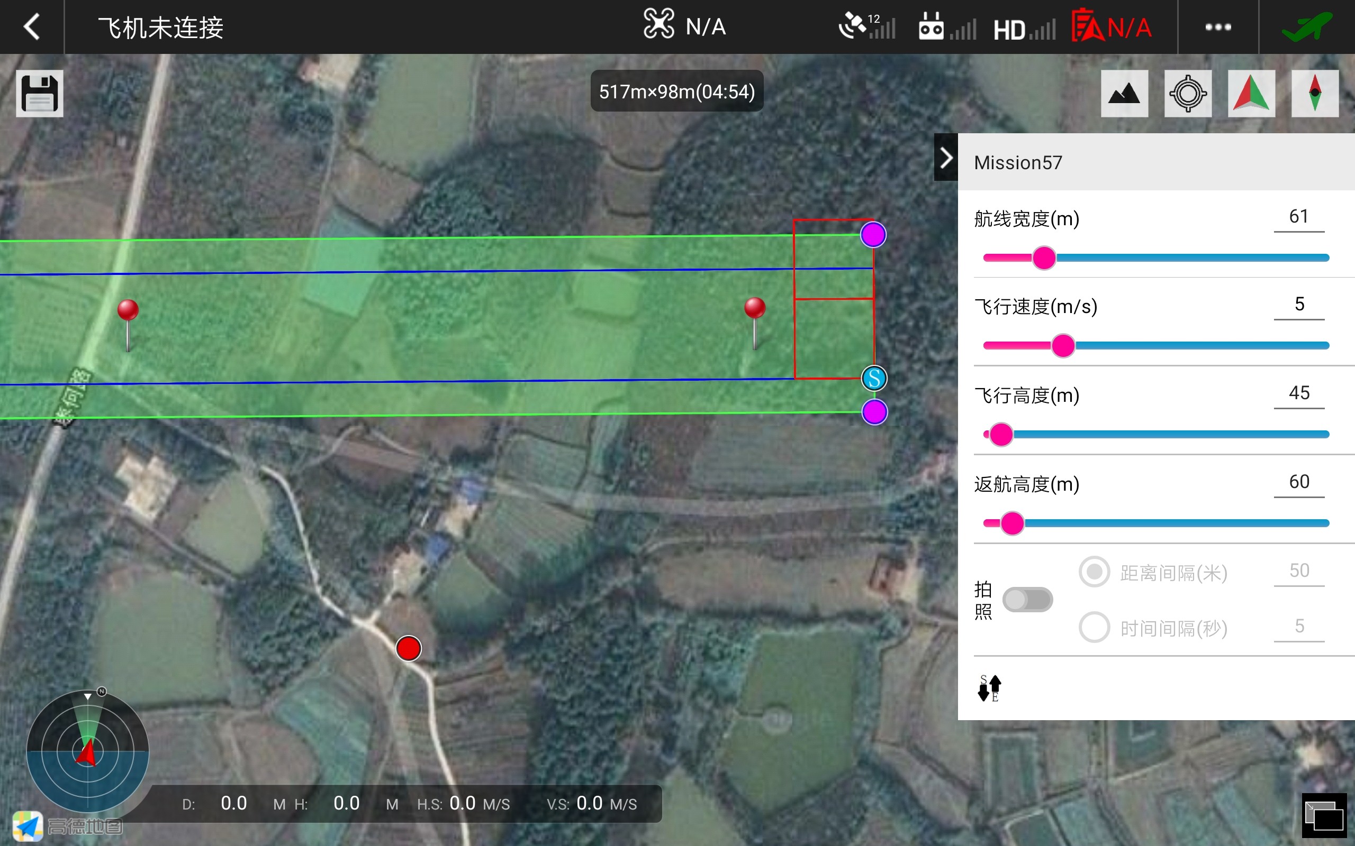Tap the compass north orientation icon
Screen dimensions: 1355x846
1314,94
